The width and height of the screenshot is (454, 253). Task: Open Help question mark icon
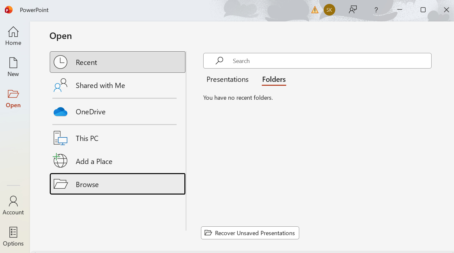pyautogui.click(x=376, y=10)
